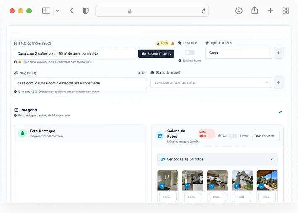Click the Título field under photo 4
This screenshot has width=298, height=213.
click(x=243, y=197)
